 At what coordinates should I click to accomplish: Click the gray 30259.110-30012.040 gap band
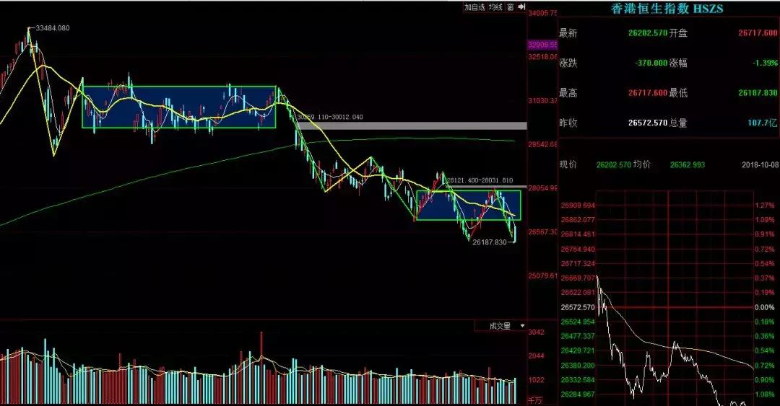(412, 125)
